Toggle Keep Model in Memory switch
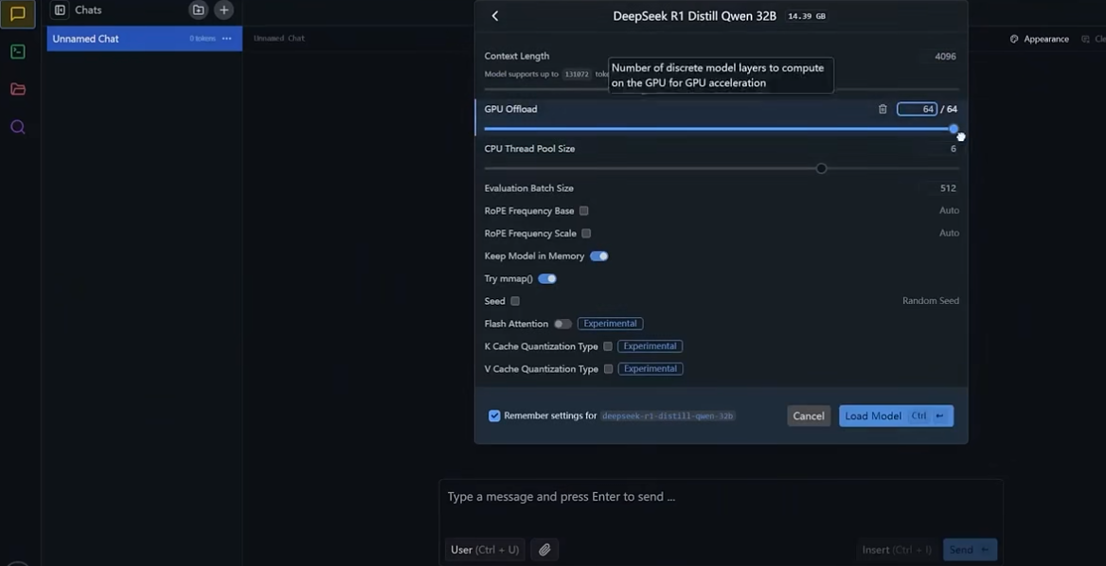 point(598,256)
